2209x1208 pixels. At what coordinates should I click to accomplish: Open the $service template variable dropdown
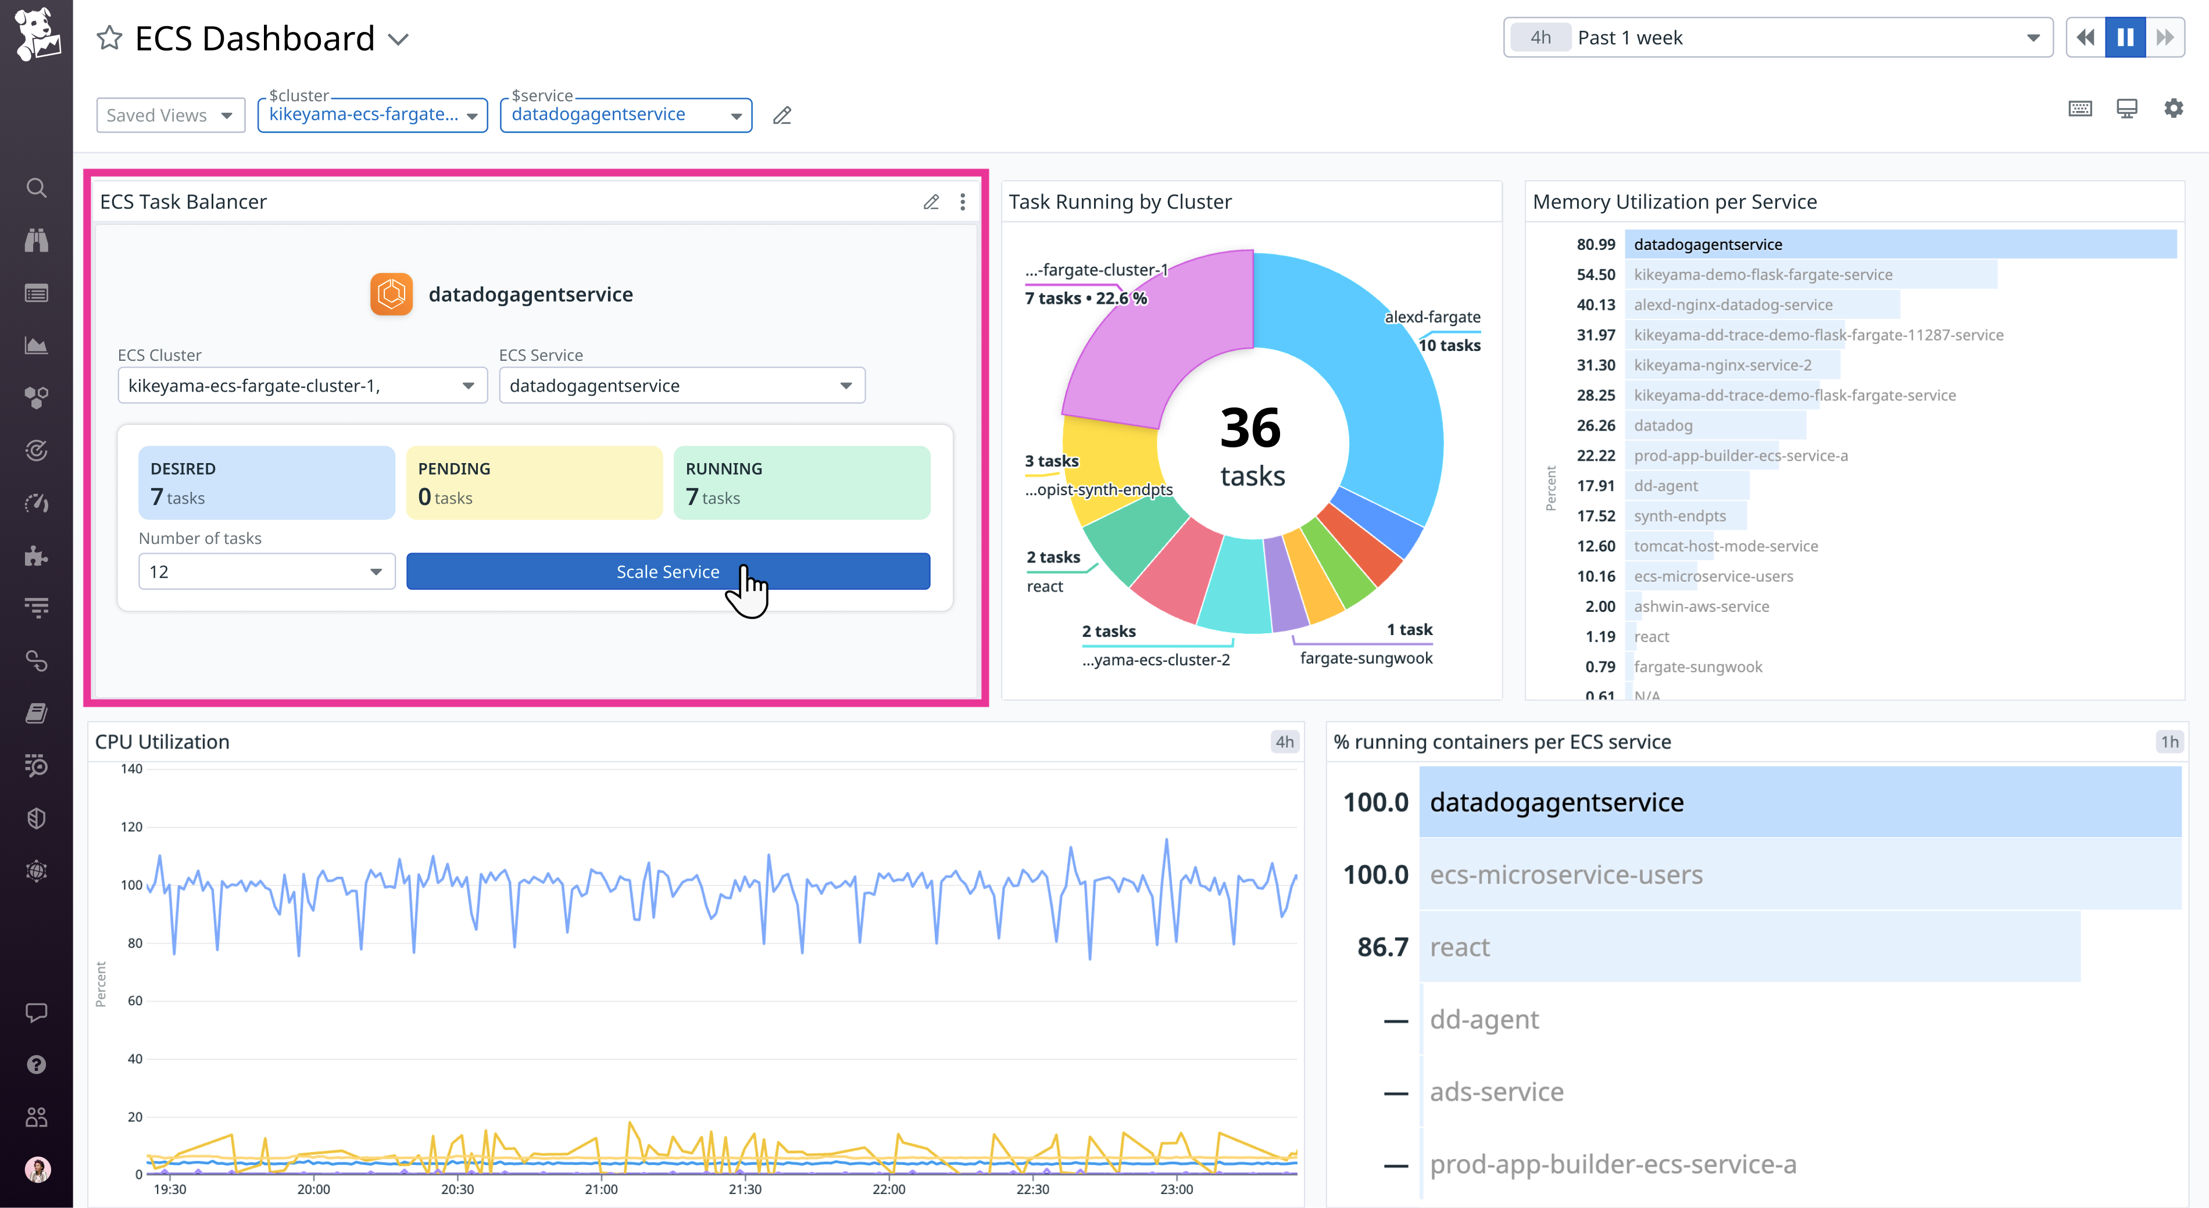pos(625,116)
